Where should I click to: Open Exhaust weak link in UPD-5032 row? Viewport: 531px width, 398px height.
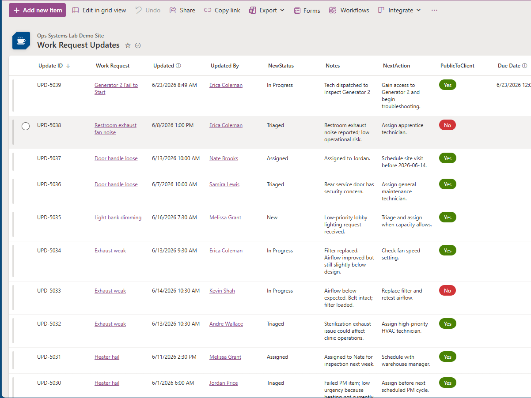pos(110,324)
